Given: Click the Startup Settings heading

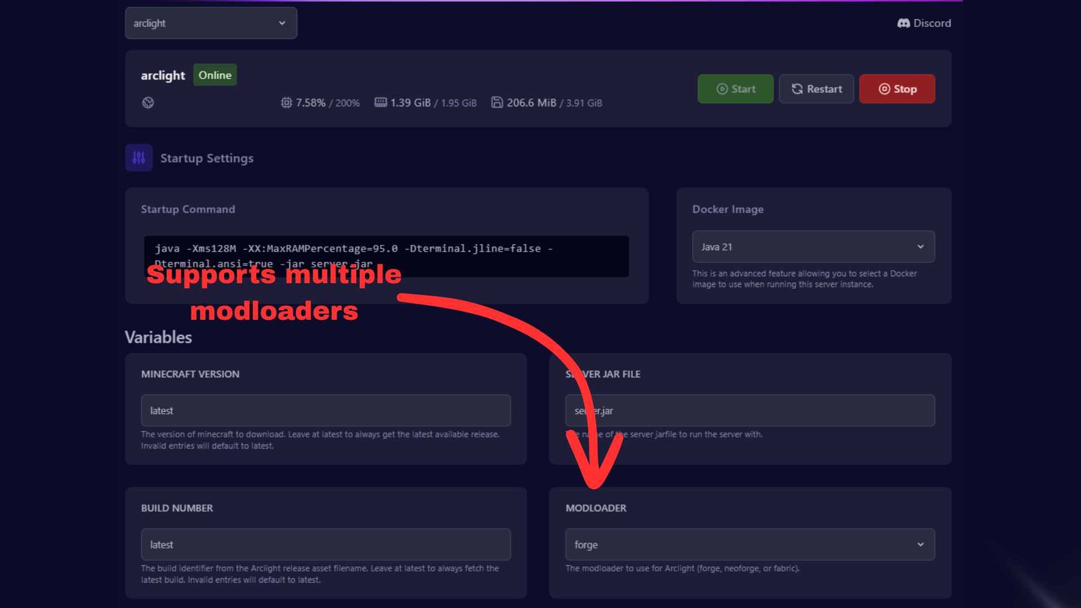Looking at the screenshot, I should (207, 158).
